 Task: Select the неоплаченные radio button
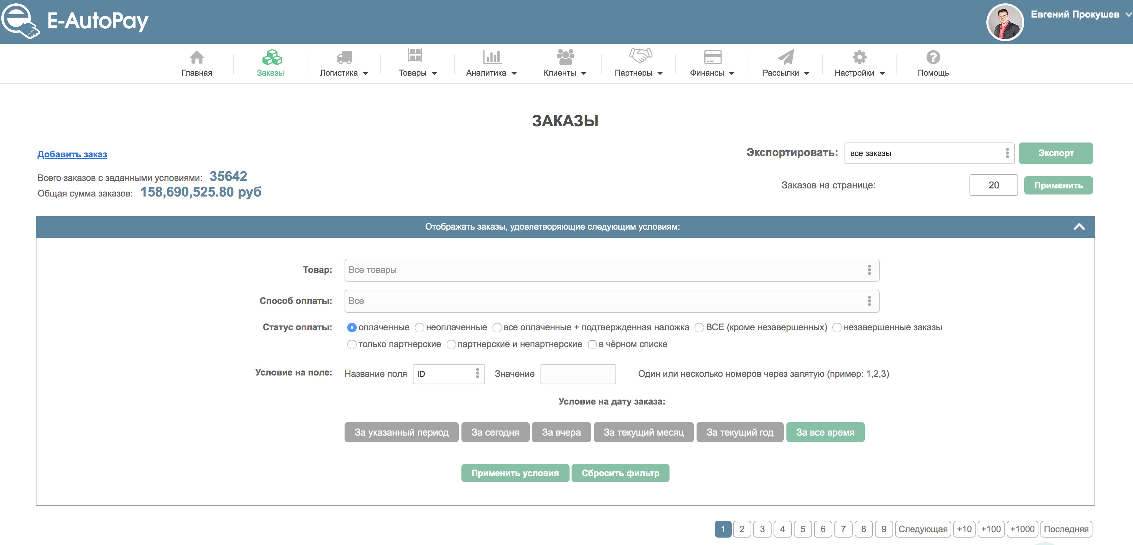point(420,328)
